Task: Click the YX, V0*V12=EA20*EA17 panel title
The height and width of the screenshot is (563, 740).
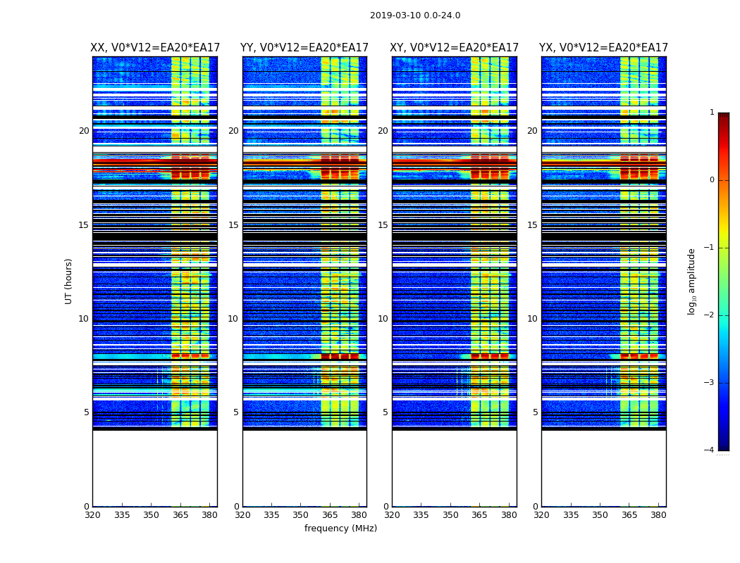Action: (x=603, y=48)
